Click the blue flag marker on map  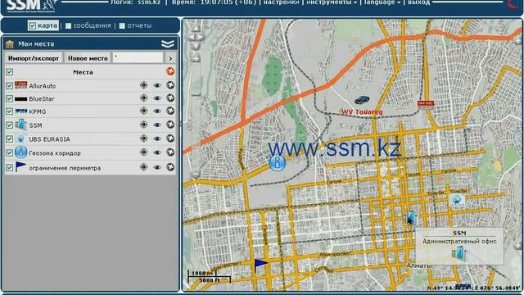coord(260,265)
